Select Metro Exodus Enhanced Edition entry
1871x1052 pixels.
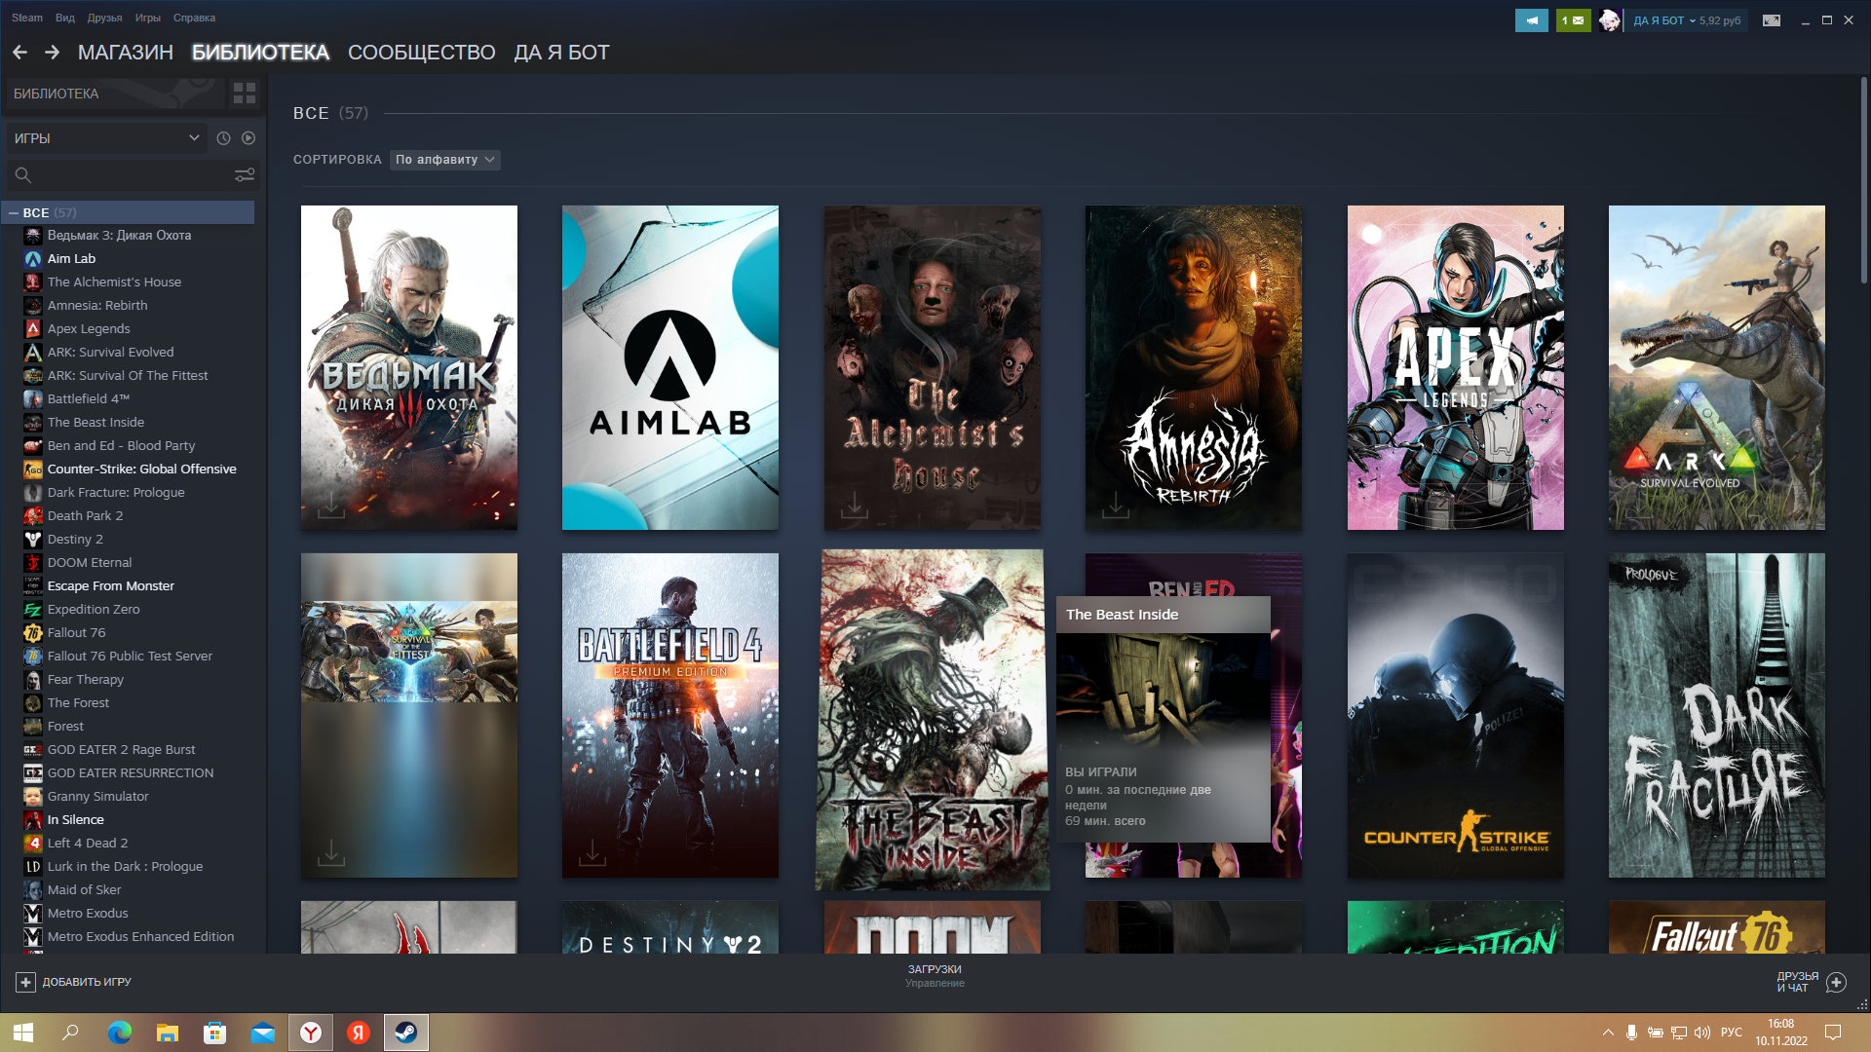point(140,937)
